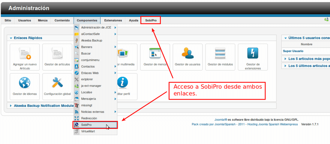This screenshot has width=330, height=144.
Task: Open the Extensiones menu
Action: point(113,21)
